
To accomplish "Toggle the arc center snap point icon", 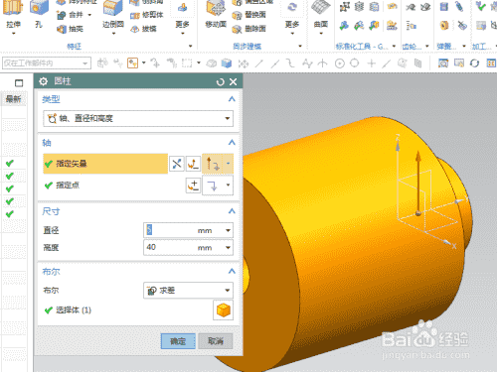I will 340,62.
